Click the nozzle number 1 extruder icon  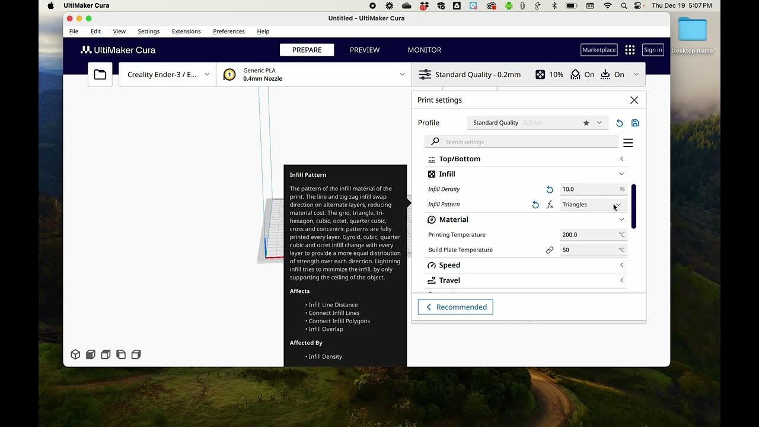click(229, 75)
